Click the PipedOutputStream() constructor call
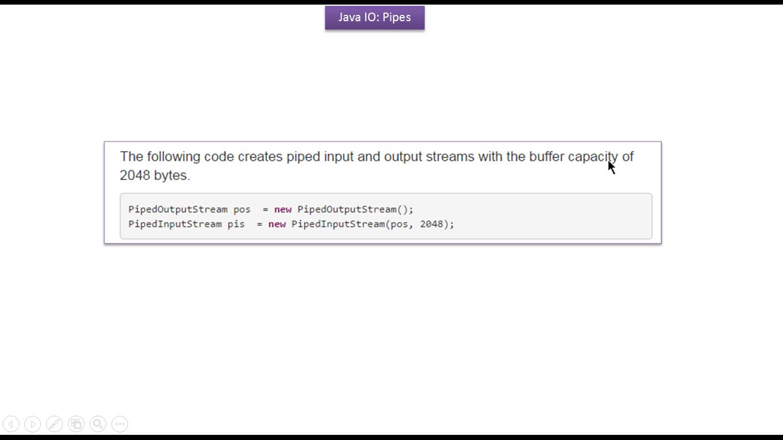This screenshot has width=783, height=440. (353, 209)
